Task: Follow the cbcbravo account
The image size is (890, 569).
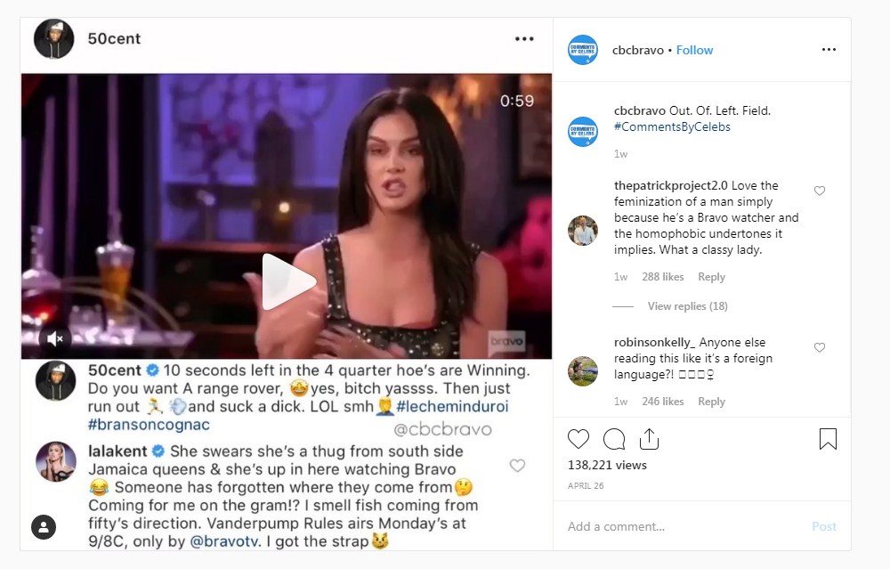Action: [694, 50]
